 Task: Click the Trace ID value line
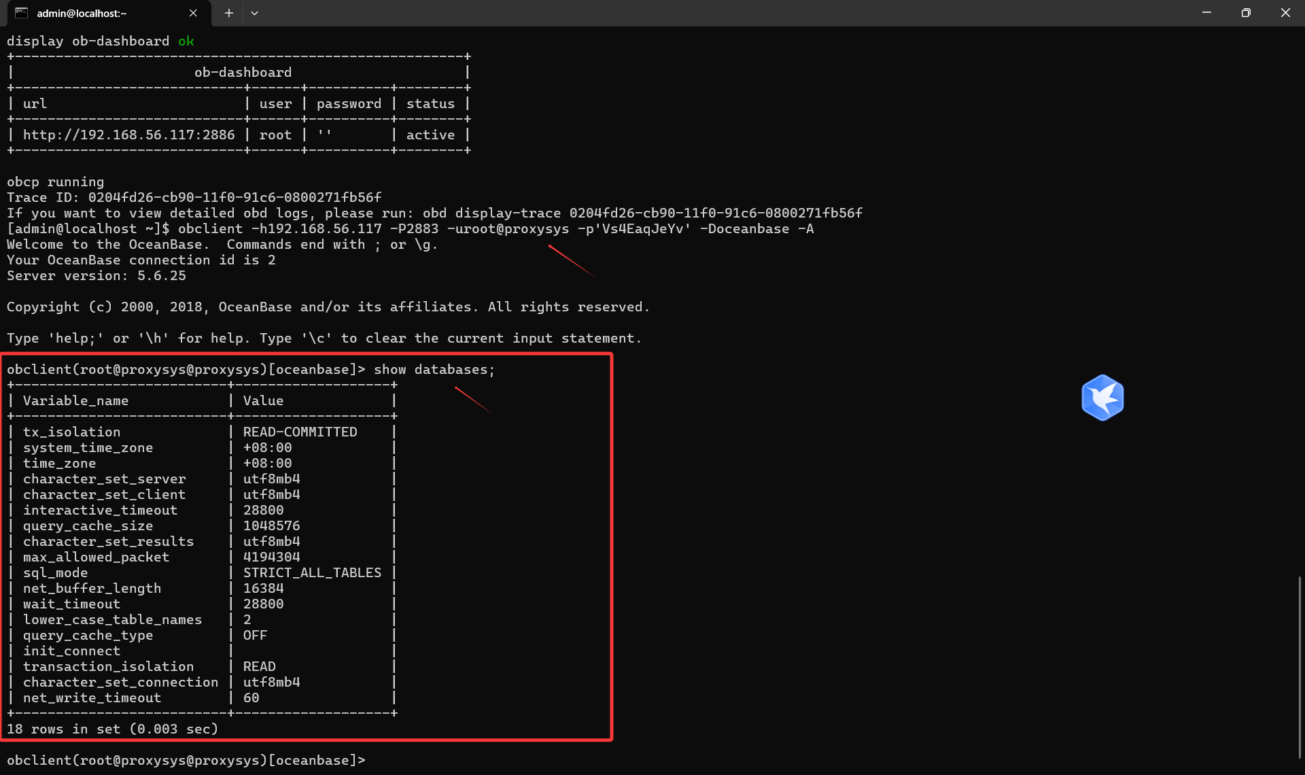[x=194, y=197]
